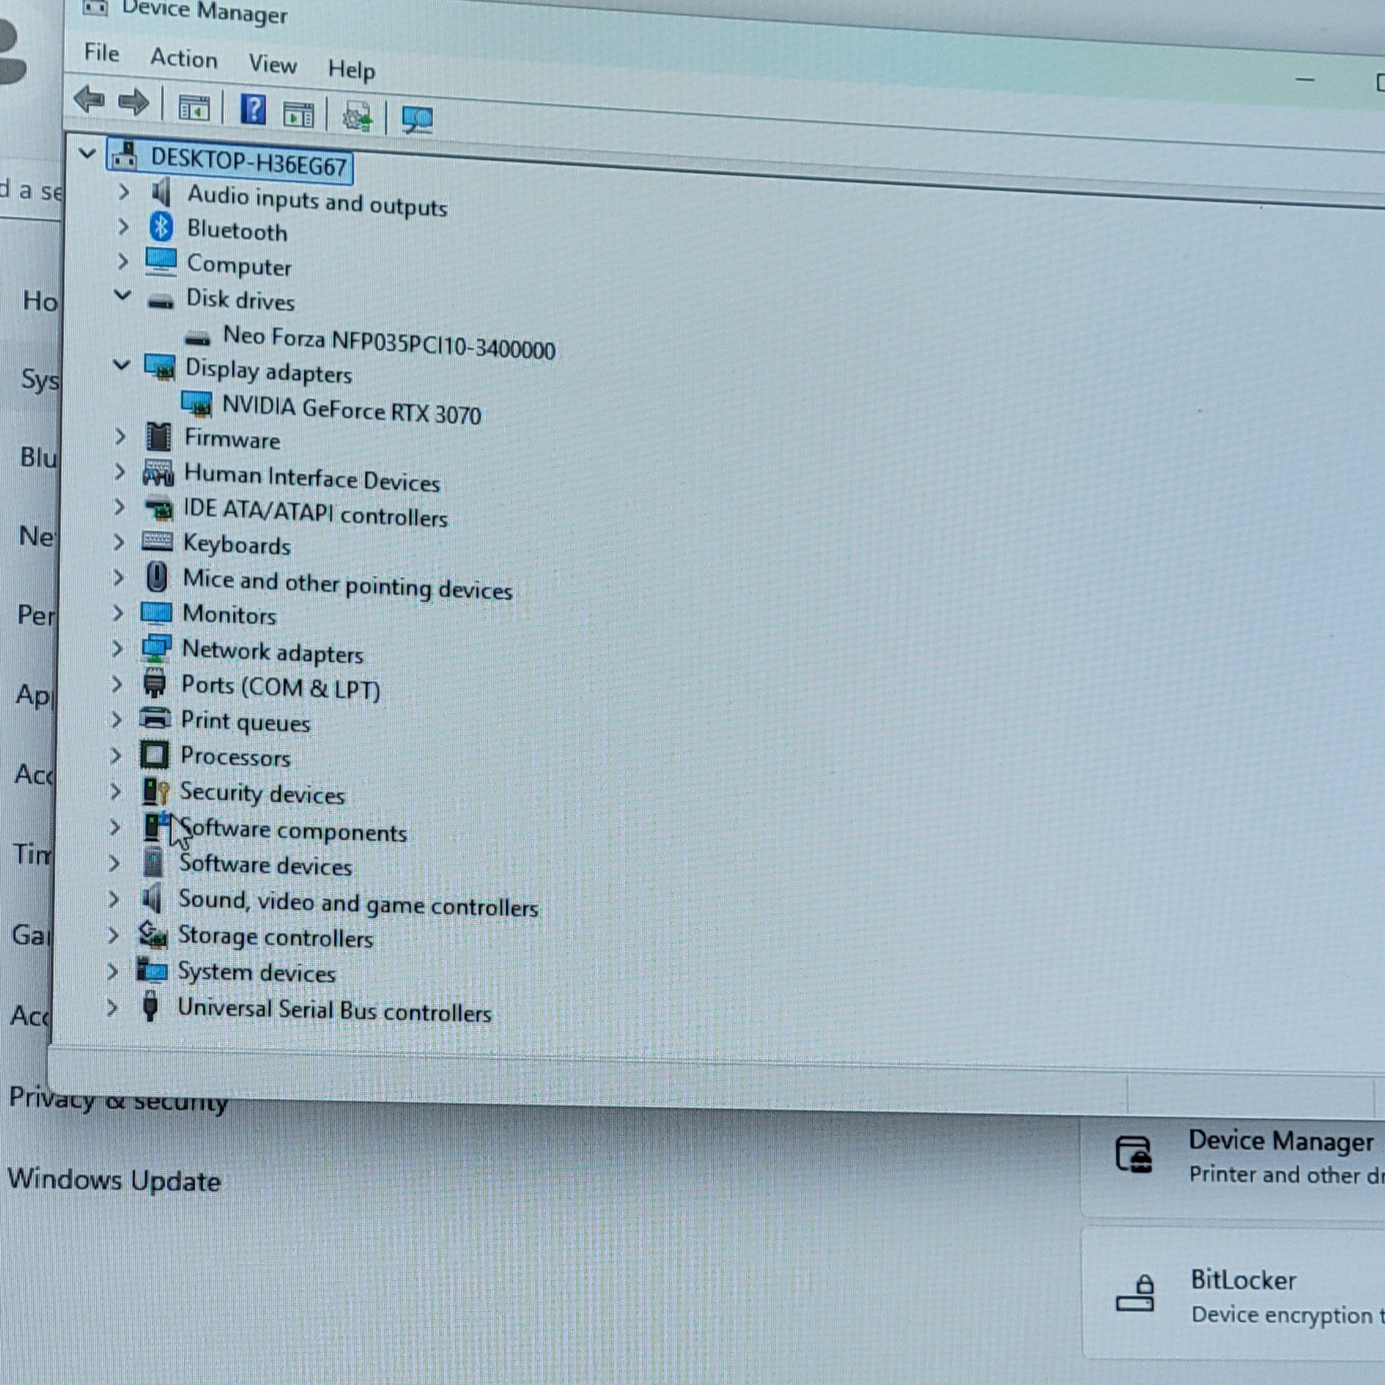Open Windows Update in Settings sidebar

[x=115, y=1180]
